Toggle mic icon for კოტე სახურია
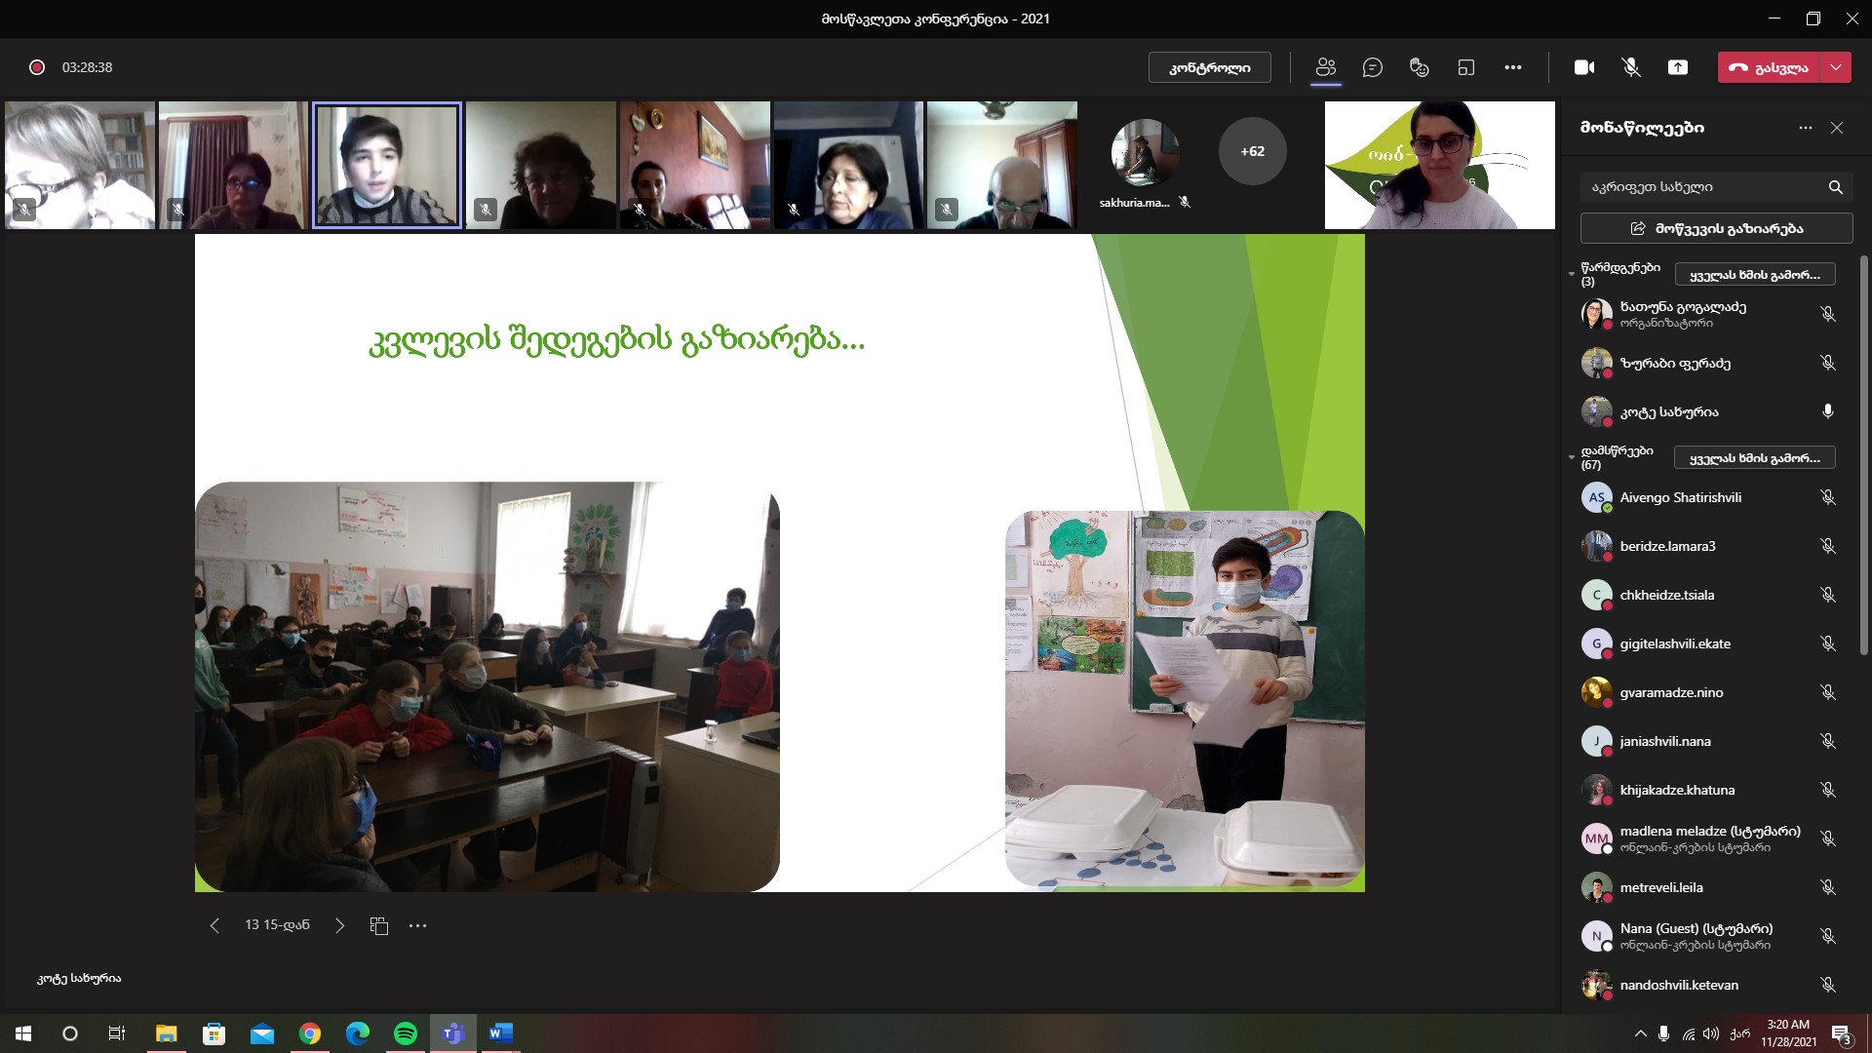This screenshot has height=1053, width=1872. point(1828,411)
